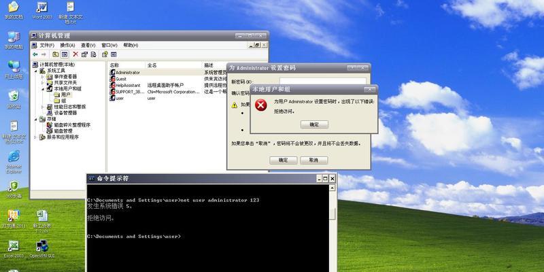Open the 文件(F) menu
This screenshot has width=544, height=272.
pyautogui.click(x=47, y=45)
